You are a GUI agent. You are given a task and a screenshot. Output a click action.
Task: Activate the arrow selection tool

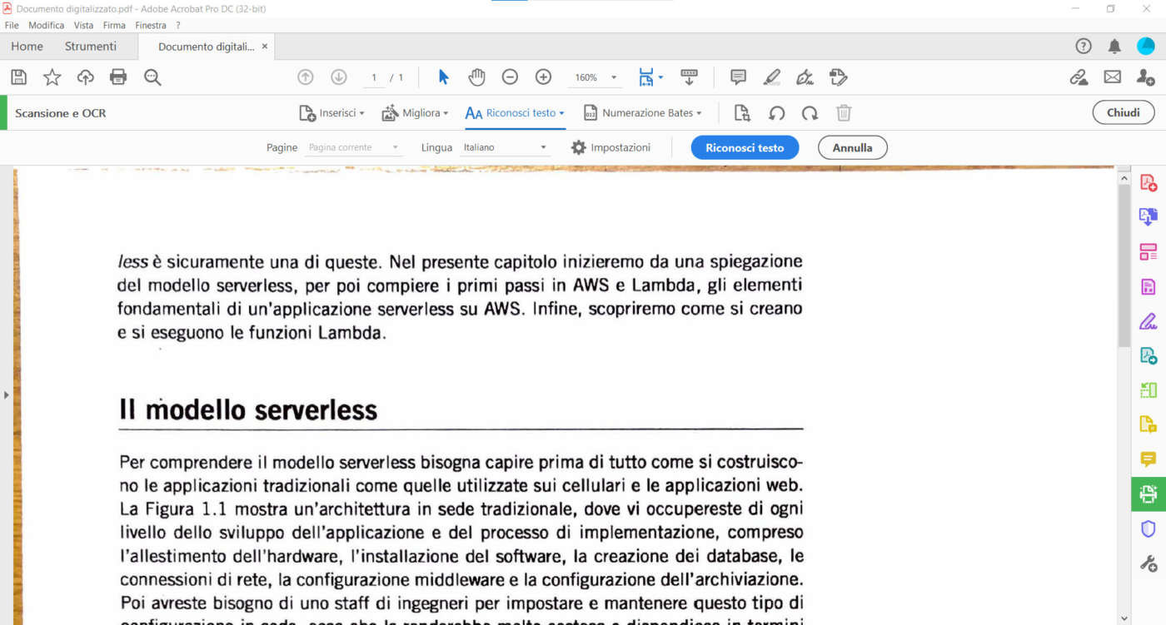tap(443, 77)
